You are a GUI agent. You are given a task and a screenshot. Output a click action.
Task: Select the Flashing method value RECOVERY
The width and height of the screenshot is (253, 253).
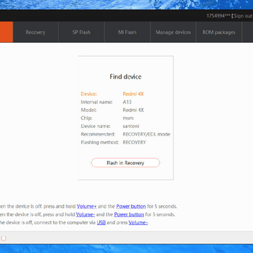[x=134, y=142]
